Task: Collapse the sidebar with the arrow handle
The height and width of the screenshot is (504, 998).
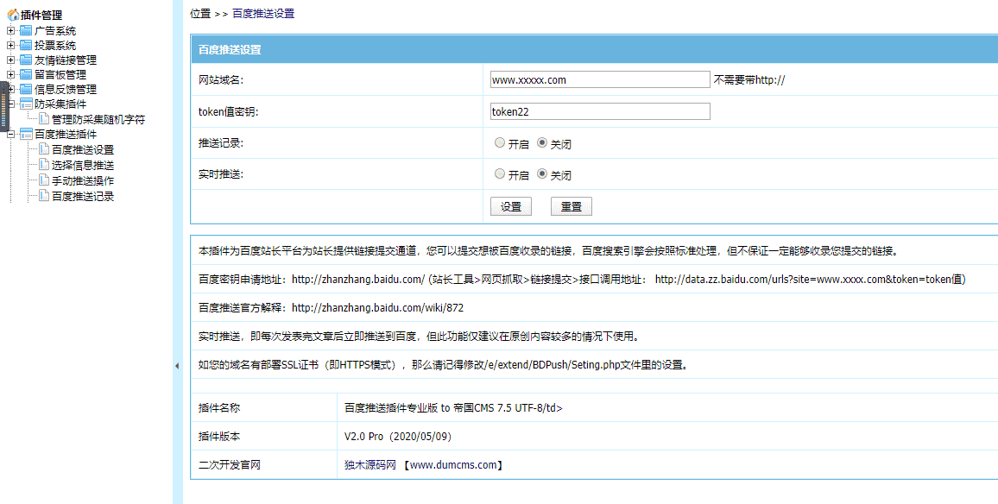Action: pyautogui.click(x=177, y=366)
